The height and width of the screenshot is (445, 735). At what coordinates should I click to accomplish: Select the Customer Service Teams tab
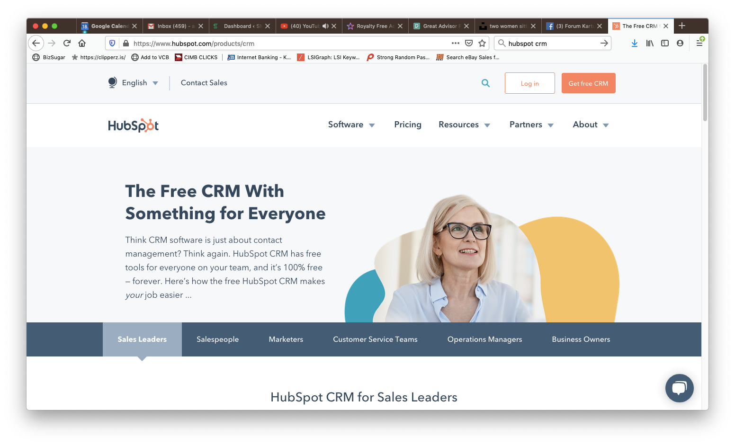pyautogui.click(x=375, y=339)
